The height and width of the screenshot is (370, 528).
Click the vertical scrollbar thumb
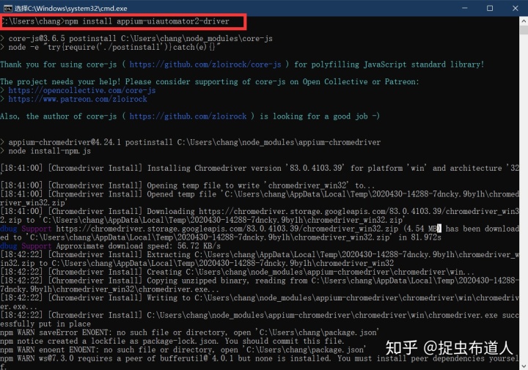(524, 30)
